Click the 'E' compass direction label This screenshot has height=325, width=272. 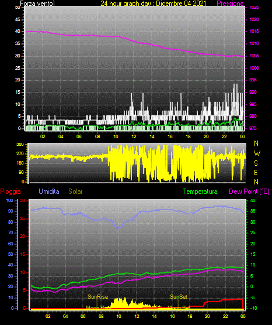256,172
